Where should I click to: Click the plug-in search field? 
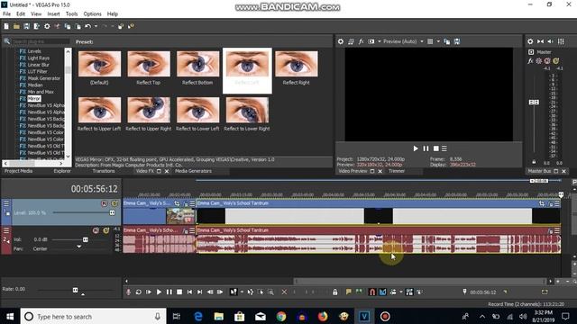pos(41,41)
